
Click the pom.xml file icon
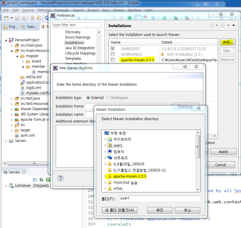tap(17, 136)
